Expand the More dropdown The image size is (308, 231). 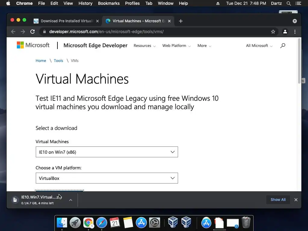[204, 46]
